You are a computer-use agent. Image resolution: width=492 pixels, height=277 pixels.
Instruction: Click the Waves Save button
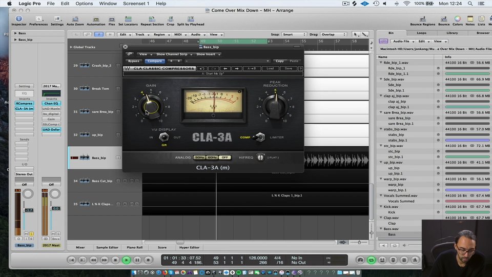coord(289,68)
